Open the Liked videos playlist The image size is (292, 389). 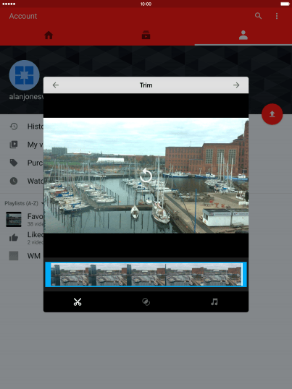pos(25,238)
